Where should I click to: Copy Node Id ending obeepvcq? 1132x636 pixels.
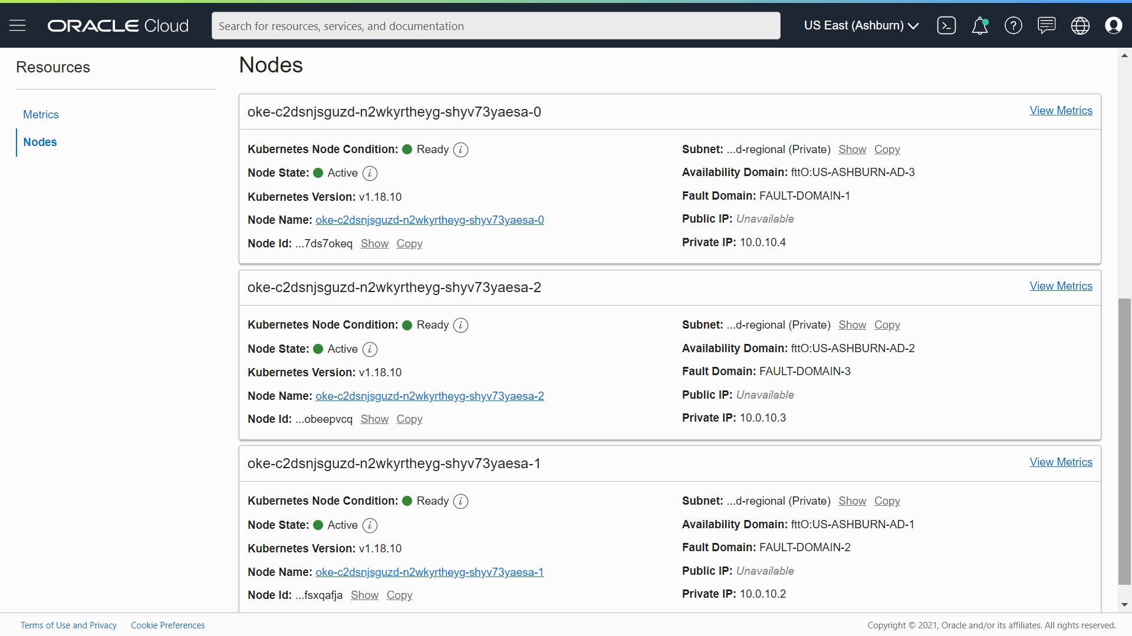409,419
